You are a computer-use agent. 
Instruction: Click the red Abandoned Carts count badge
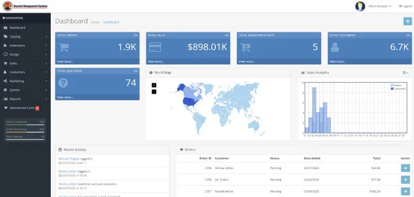37,108
